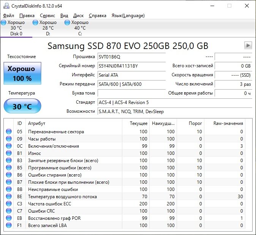The width and height of the screenshot is (256, 235).
Task: Click the CrystalDiskInfo app icon in title bar
Action: pyautogui.click(x=6, y=6)
